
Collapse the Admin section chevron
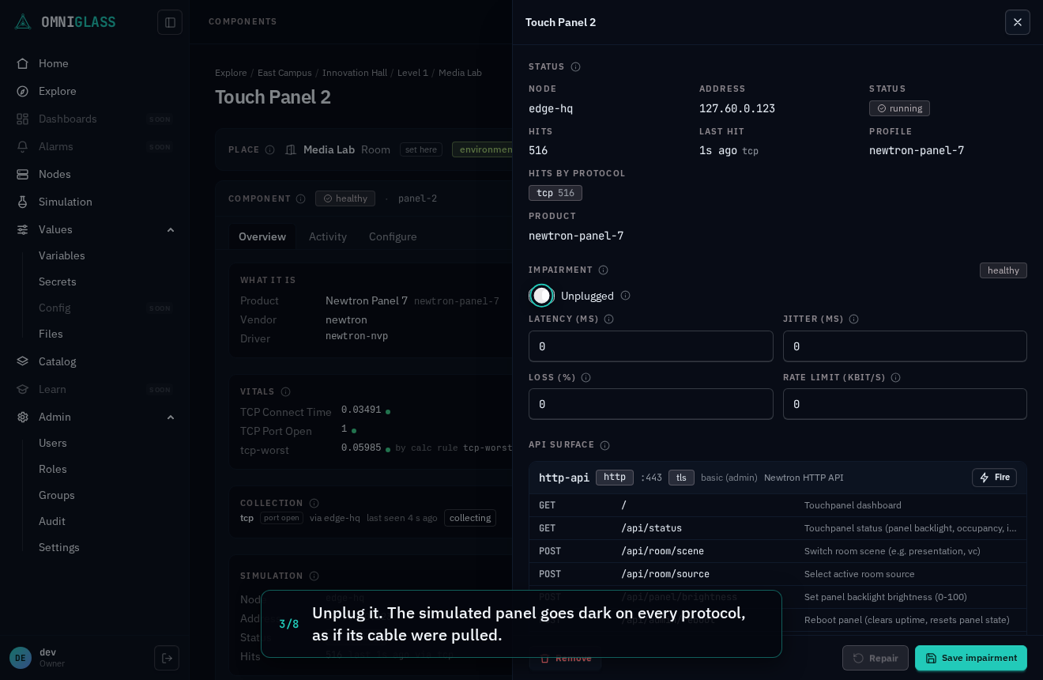171,417
